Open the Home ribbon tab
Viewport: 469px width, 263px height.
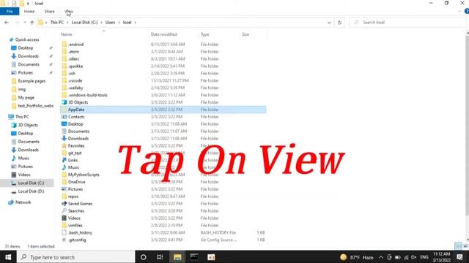click(29, 12)
